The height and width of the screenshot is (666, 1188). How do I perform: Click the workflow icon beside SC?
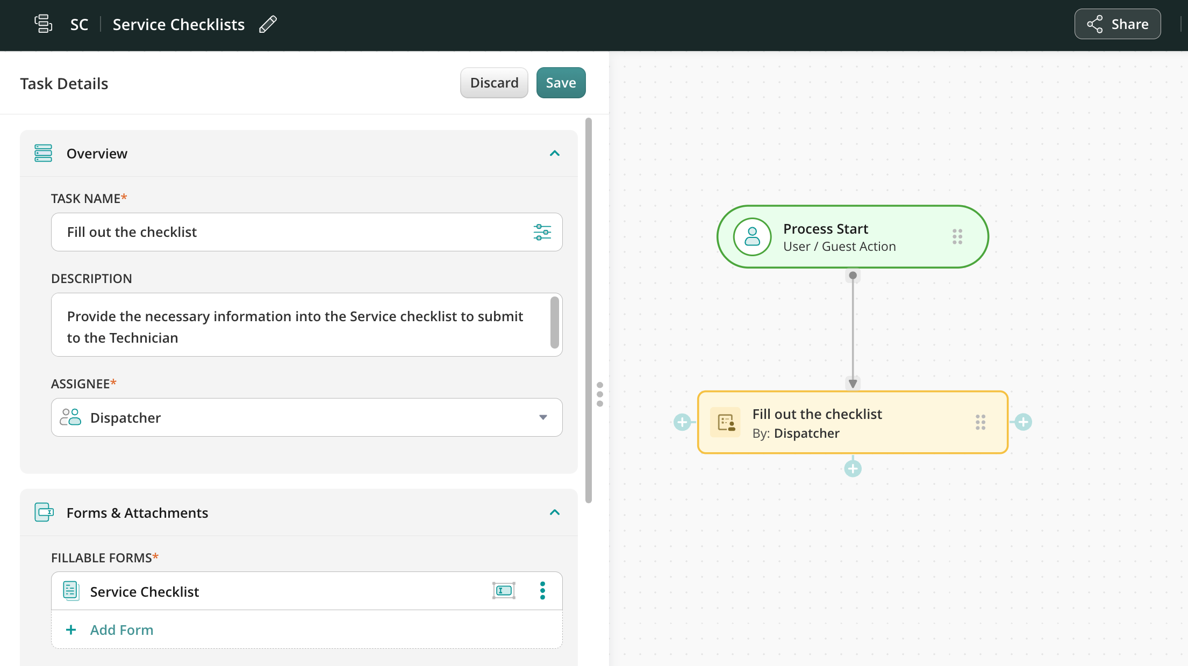coord(43,24)
